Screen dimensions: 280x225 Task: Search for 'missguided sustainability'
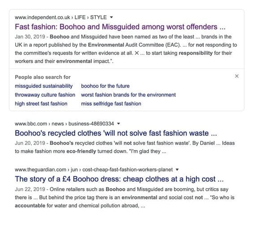[x=43, y=86]
